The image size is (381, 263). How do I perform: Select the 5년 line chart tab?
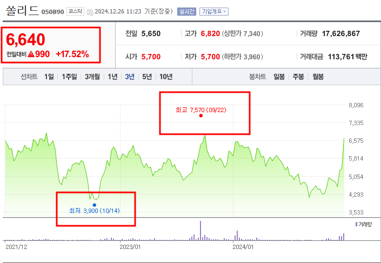pyautogui.click(x=147, y=77)
